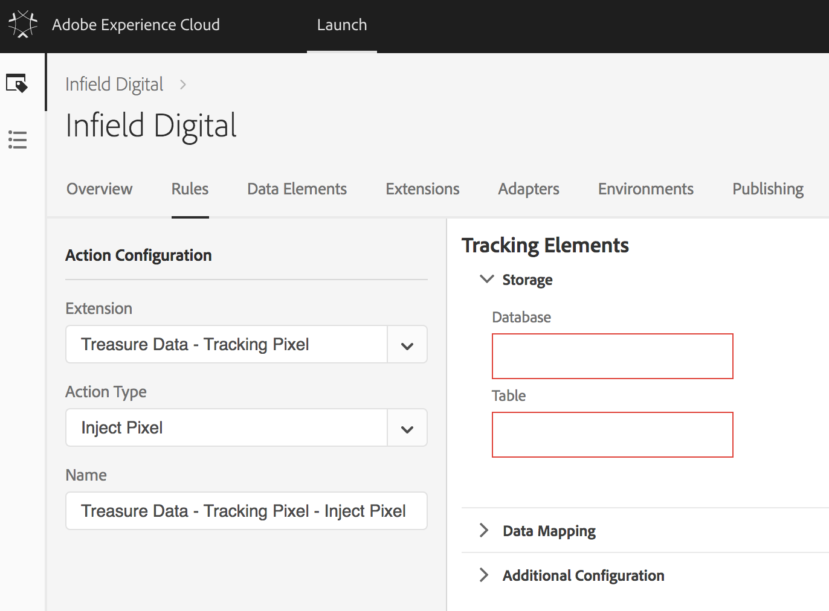Switch to the Adapters tab
The image size is (829, 611).
[x=528, y=189]
